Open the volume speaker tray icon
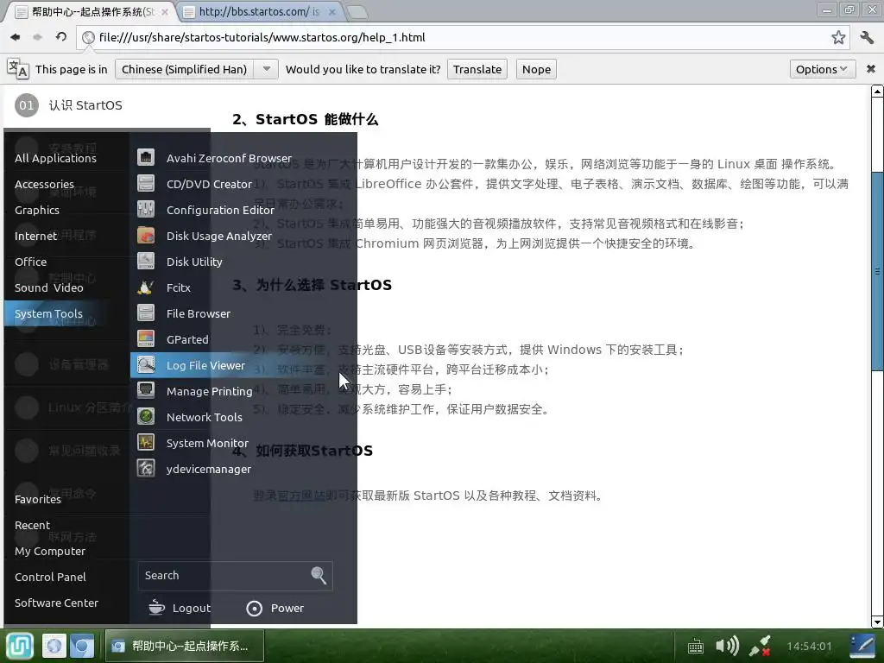884x663 pixels. point(727,646)
